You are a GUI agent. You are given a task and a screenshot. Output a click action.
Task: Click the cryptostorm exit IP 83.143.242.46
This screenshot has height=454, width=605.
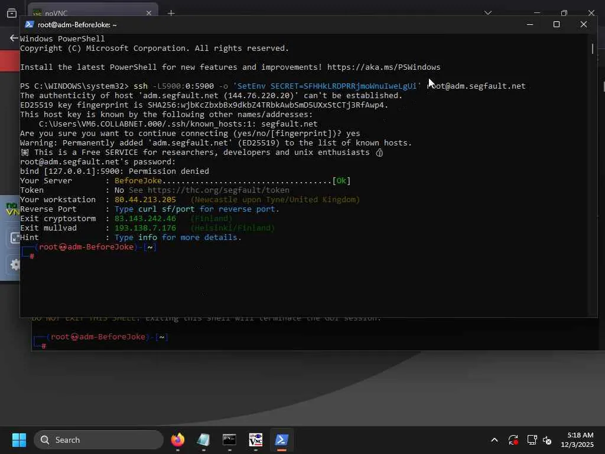[x=145, y=219]
